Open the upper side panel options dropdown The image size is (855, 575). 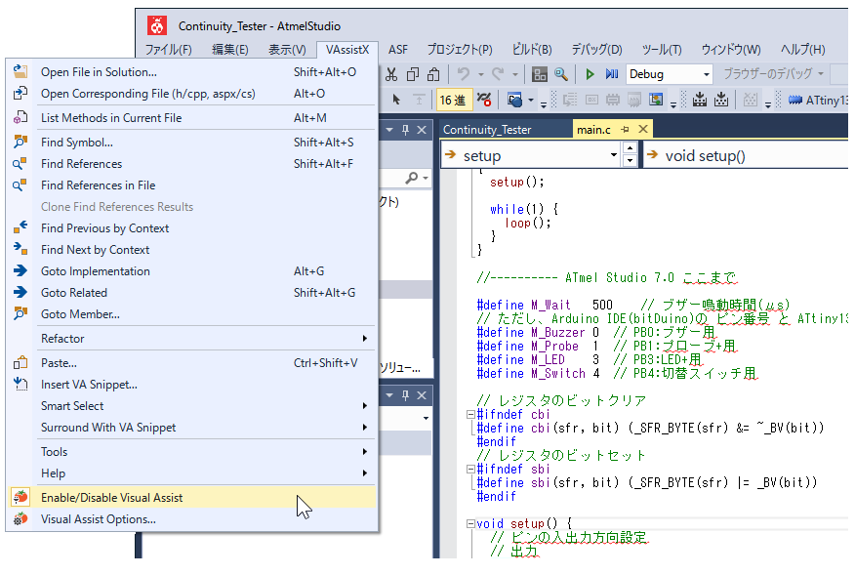coord(389,130)
